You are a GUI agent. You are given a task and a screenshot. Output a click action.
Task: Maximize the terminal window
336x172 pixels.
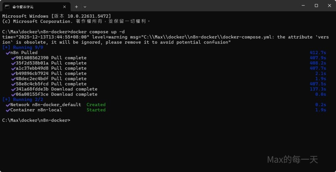316,6
